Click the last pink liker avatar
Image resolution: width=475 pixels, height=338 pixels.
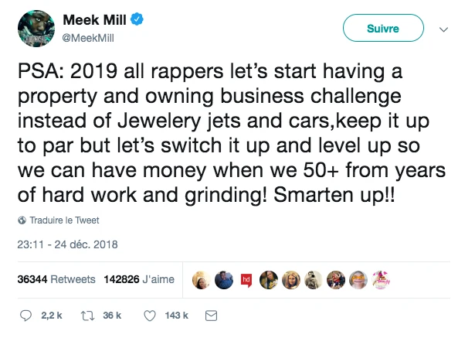coord(381,278)
